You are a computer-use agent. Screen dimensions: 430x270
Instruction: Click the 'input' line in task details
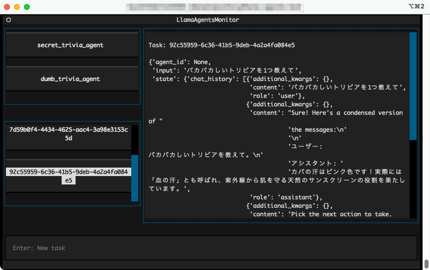(227, 71)
